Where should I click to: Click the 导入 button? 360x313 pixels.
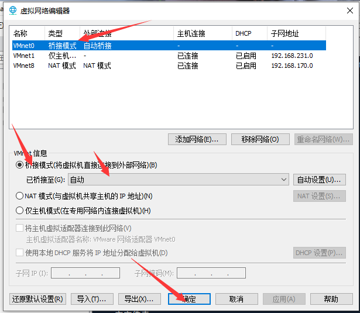[92, 299]
